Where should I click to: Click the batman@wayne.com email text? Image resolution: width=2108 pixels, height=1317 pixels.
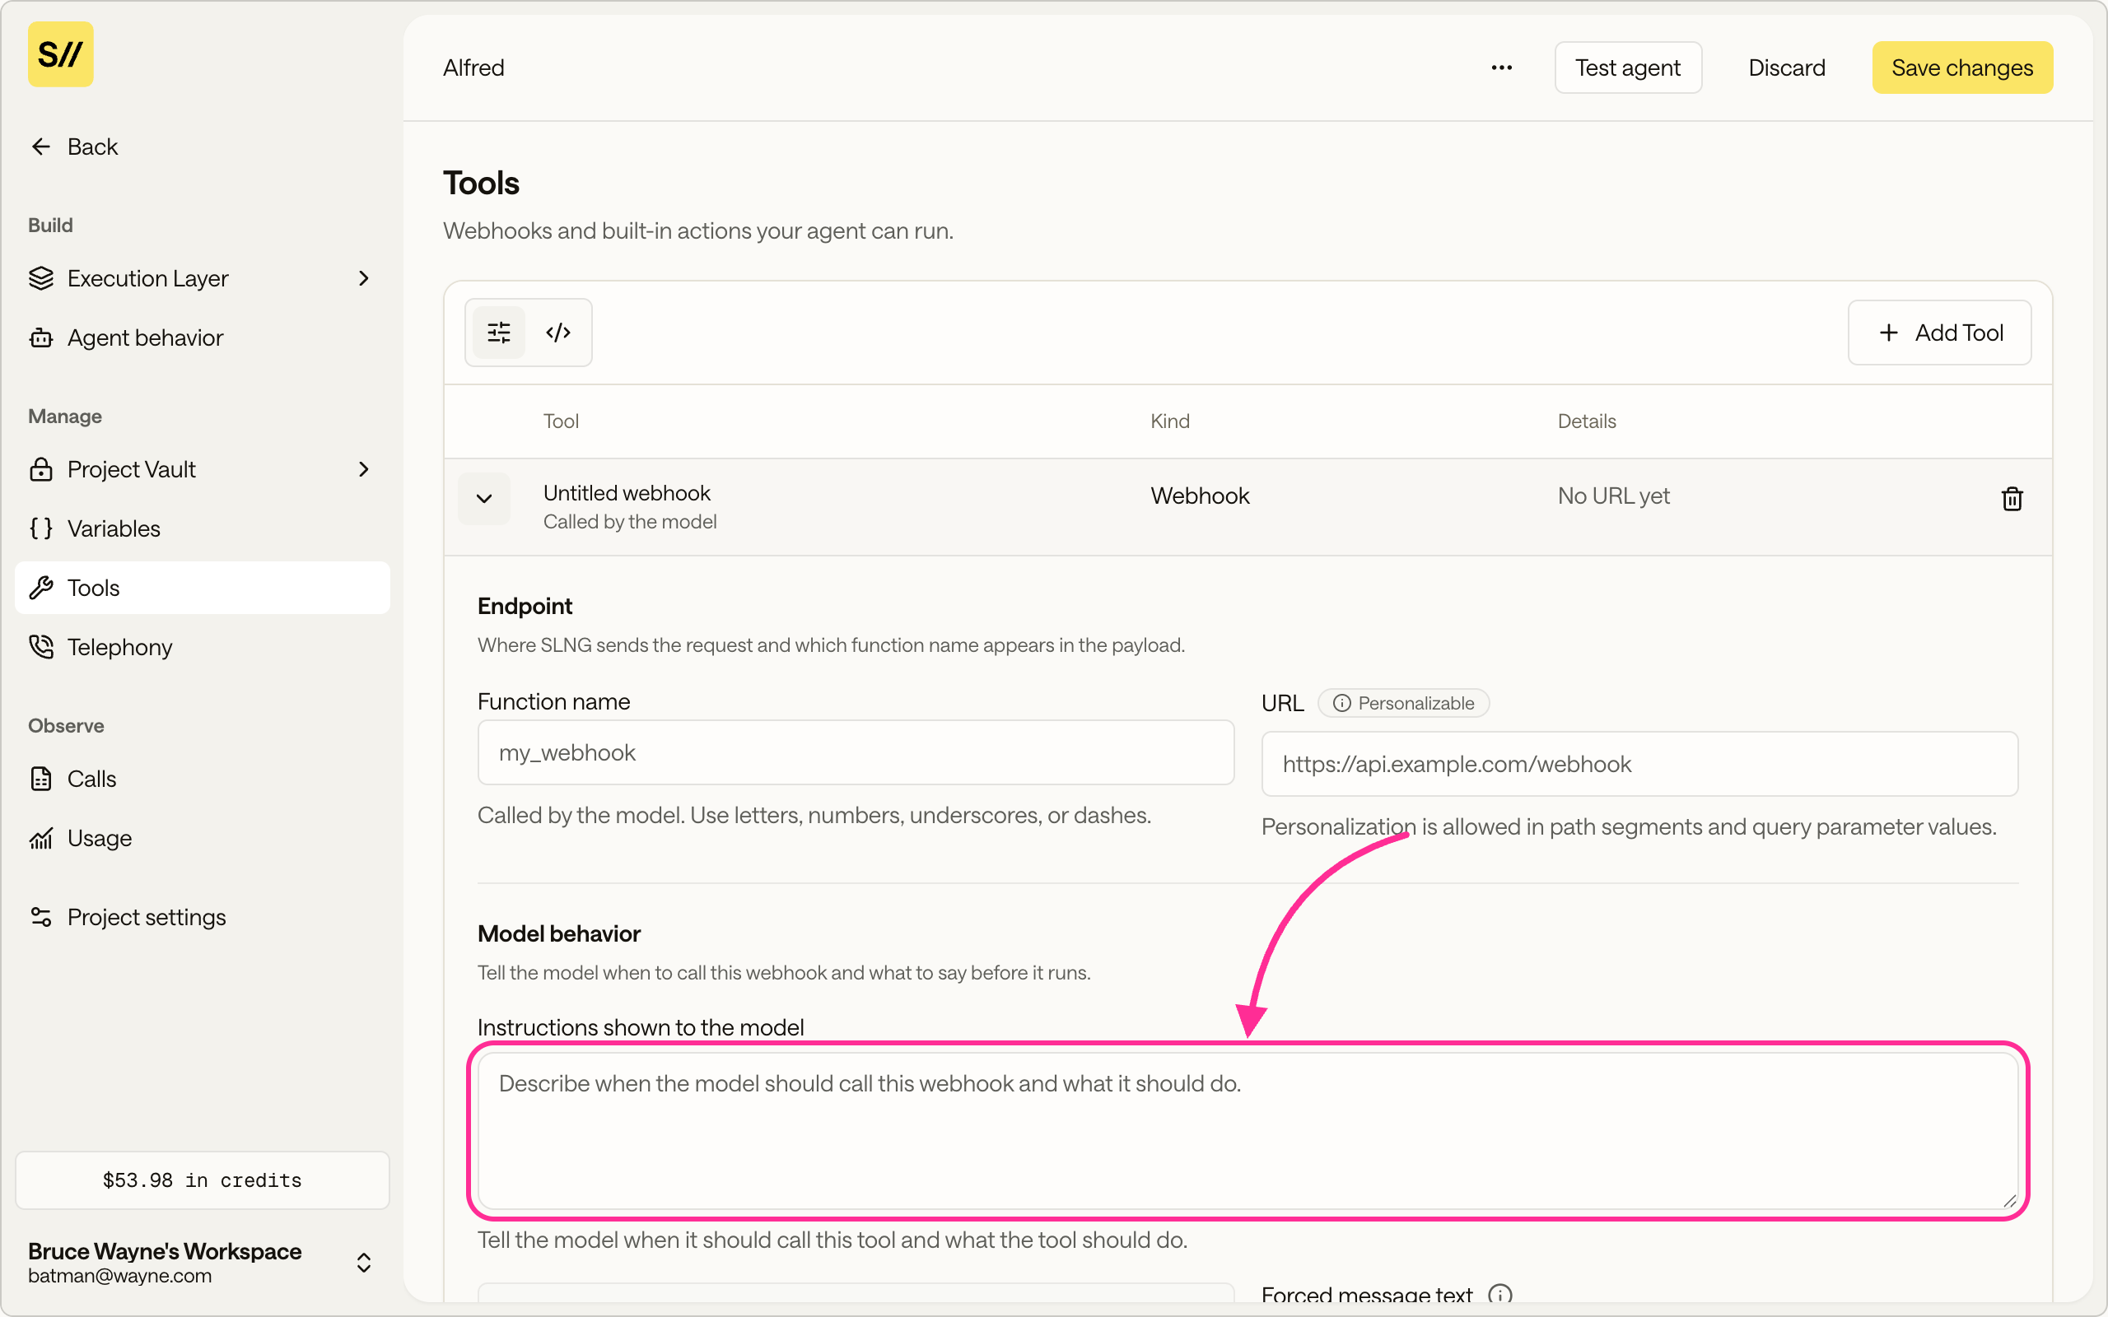119,1275
